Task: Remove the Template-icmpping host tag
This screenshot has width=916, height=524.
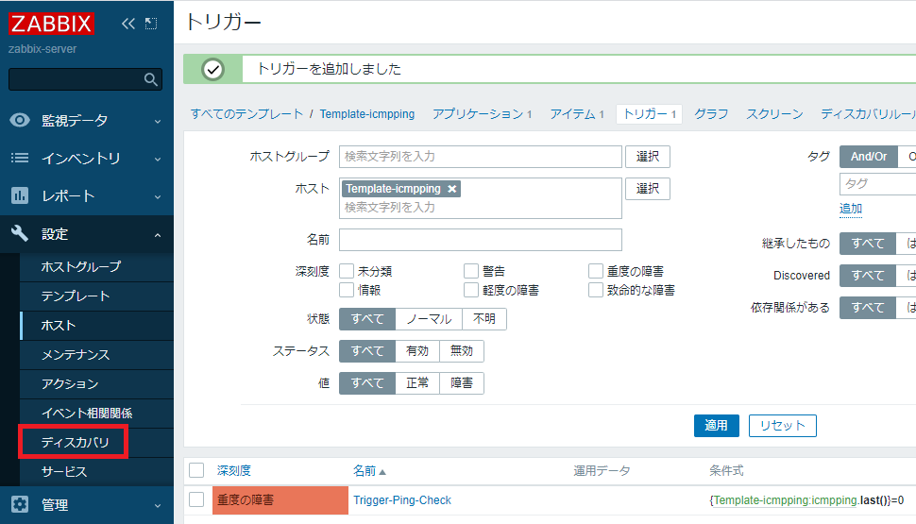Action: tap(452, 189)
